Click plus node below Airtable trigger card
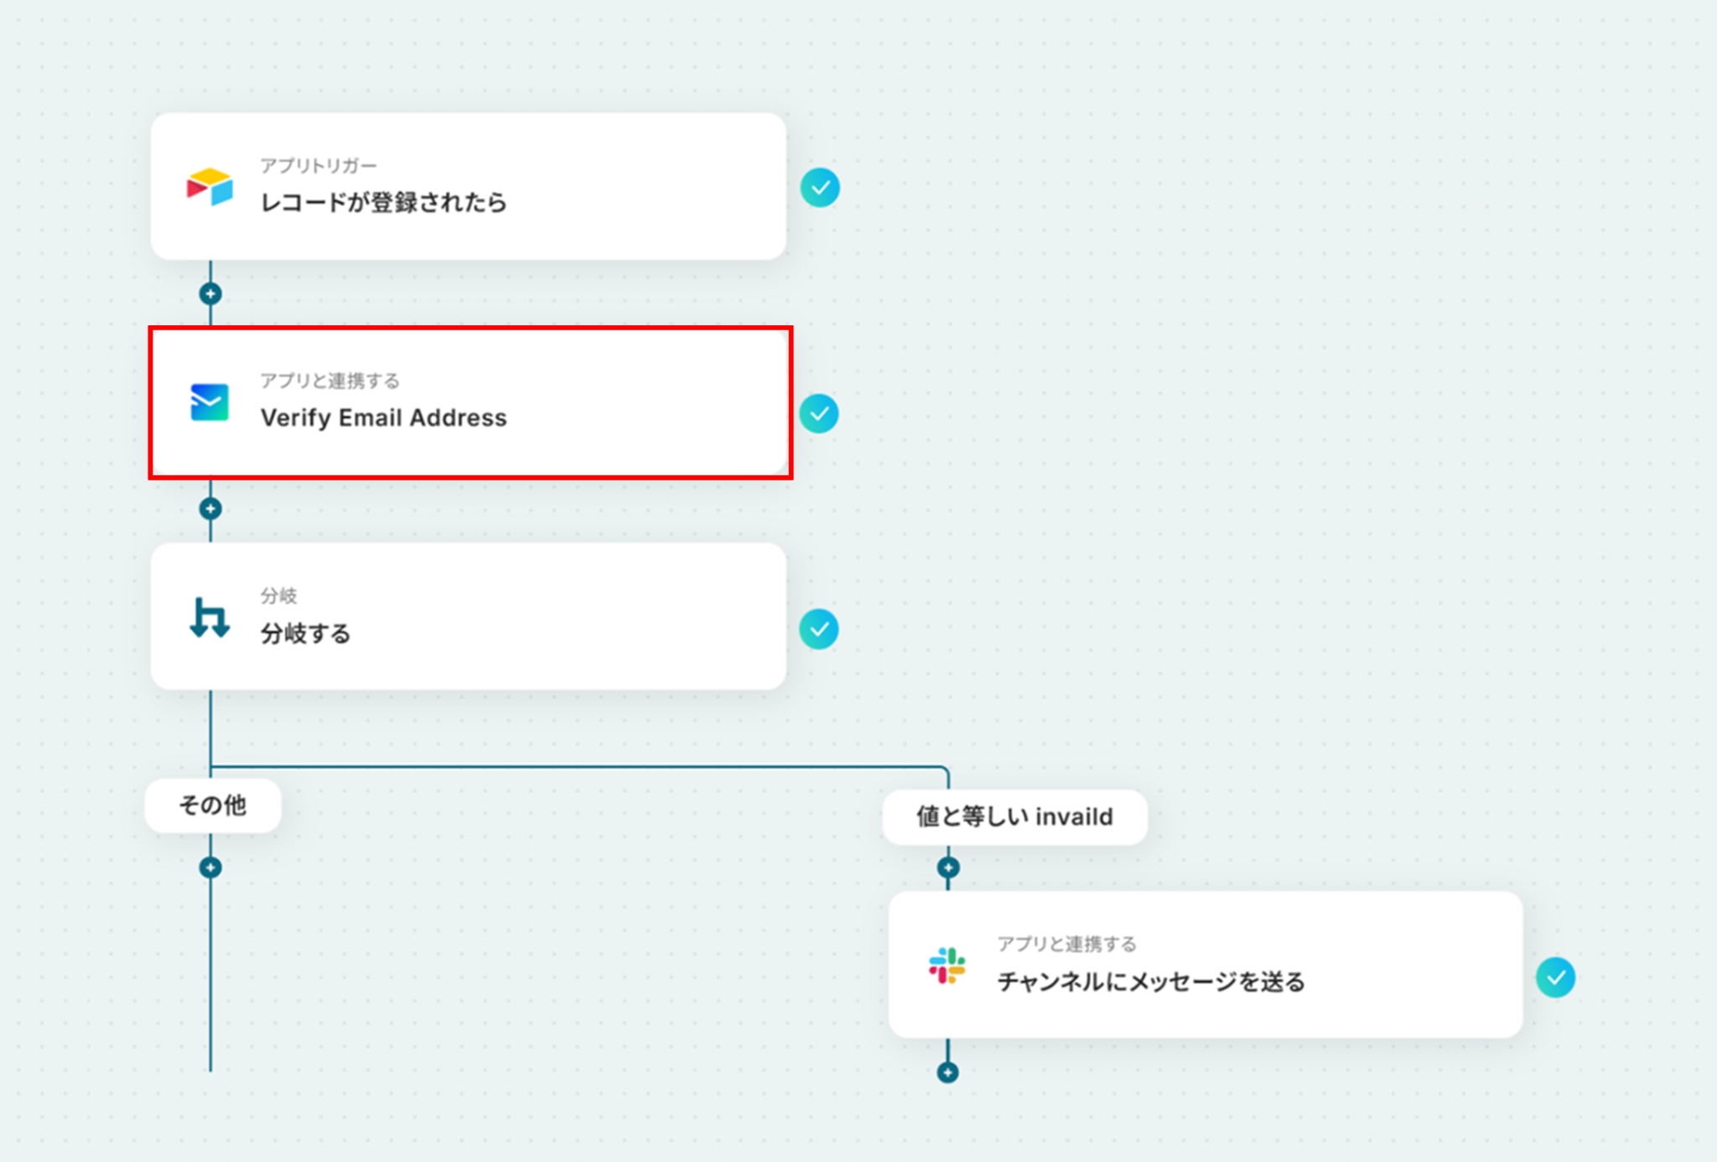Image resolution: width=1717 pixels, height=1162 pixels. click(x=210, y=294)
